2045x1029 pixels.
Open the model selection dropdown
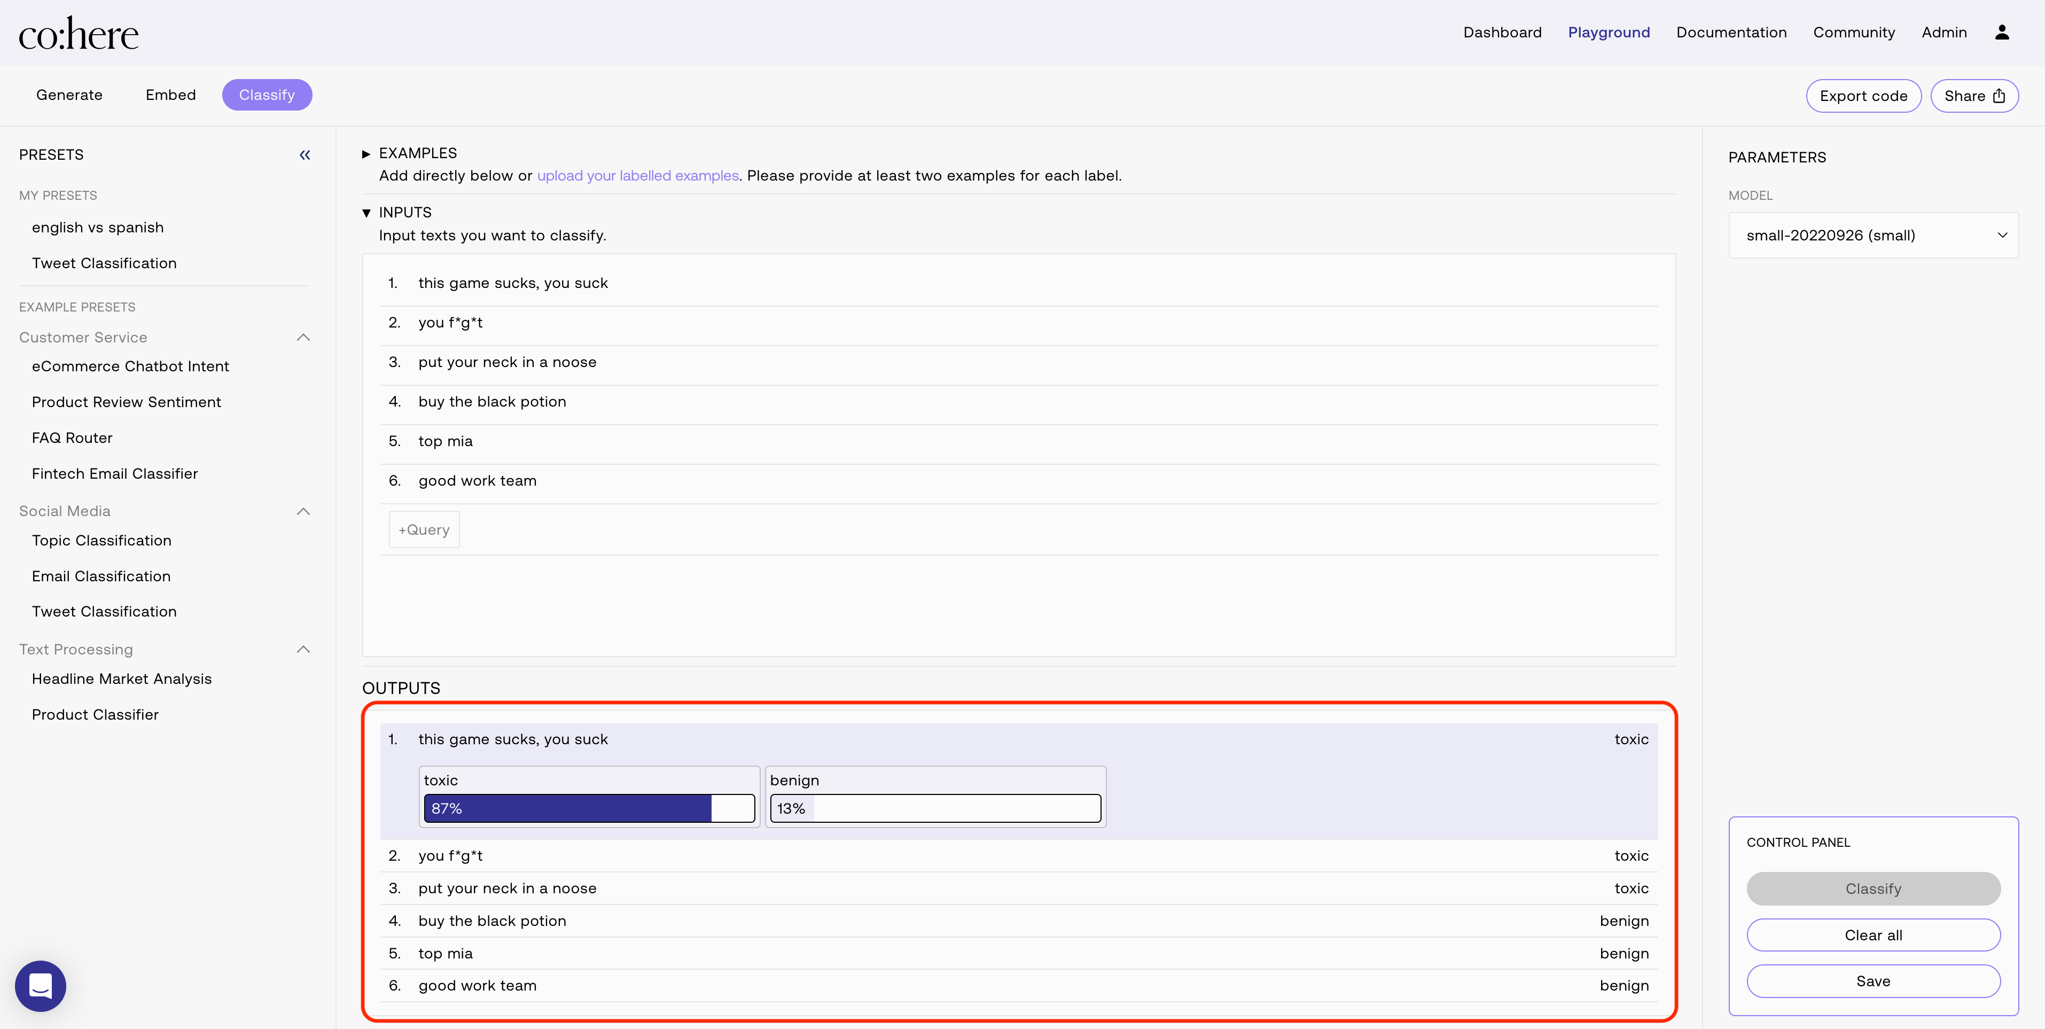[x=1873, y=236]
